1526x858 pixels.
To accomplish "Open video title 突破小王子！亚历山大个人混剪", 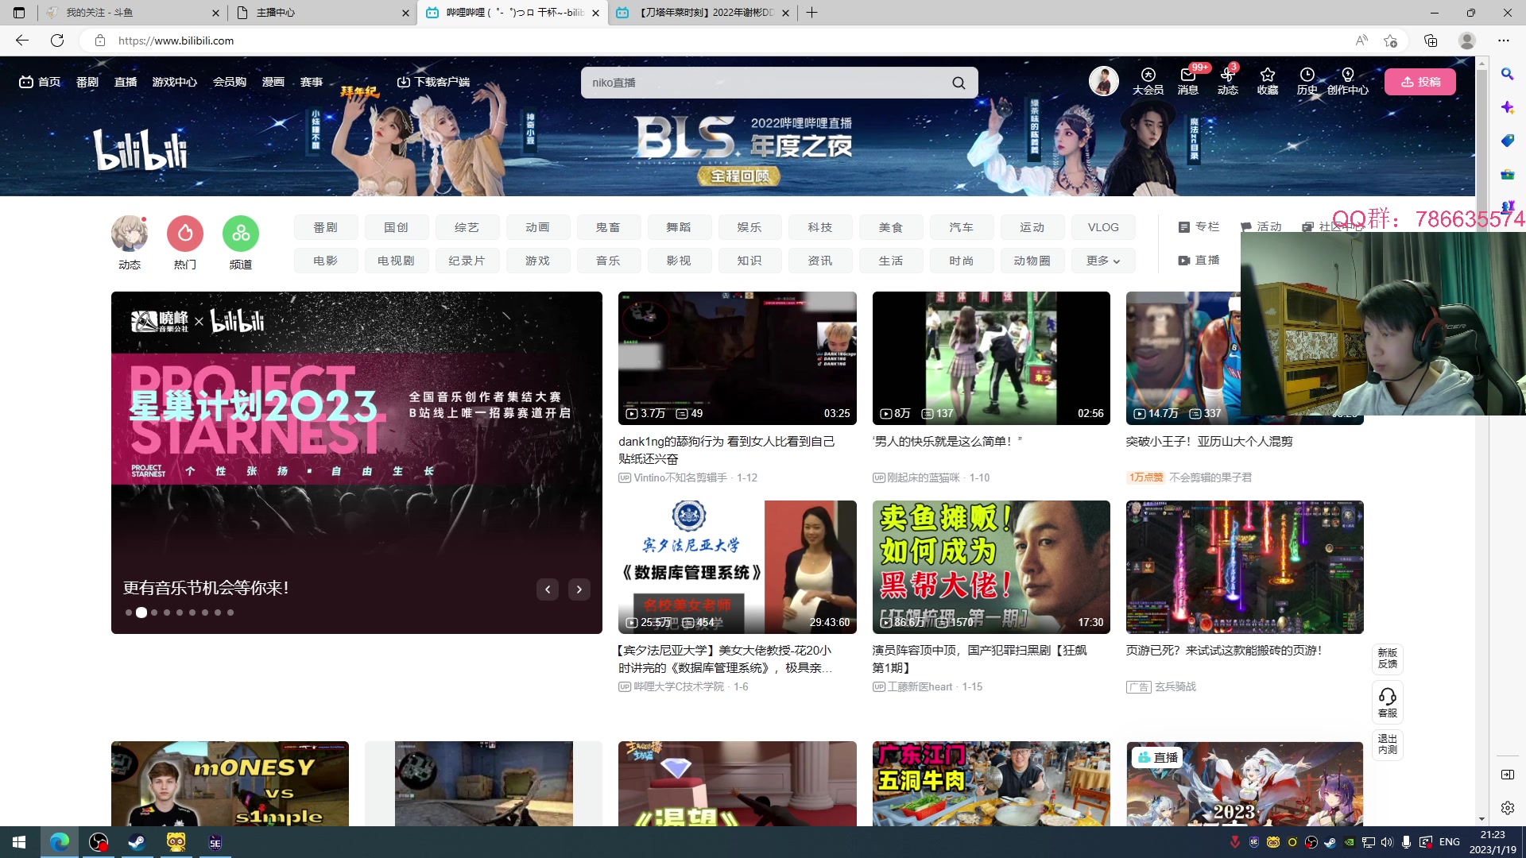I will click(1209, 442).
